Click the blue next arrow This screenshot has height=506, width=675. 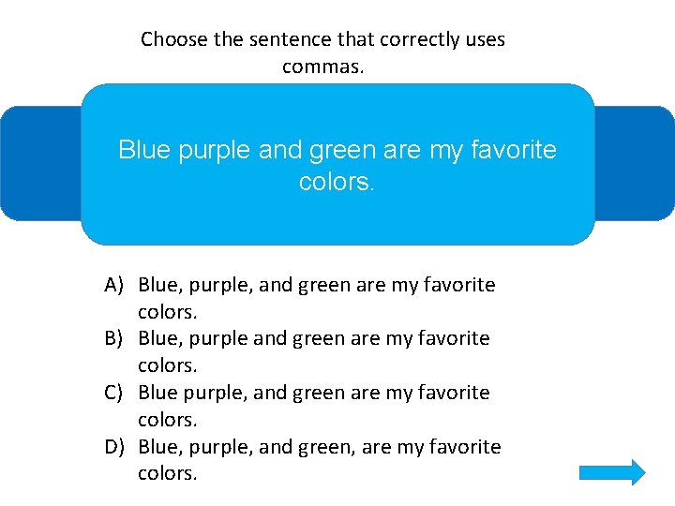[x=612, y=471]
